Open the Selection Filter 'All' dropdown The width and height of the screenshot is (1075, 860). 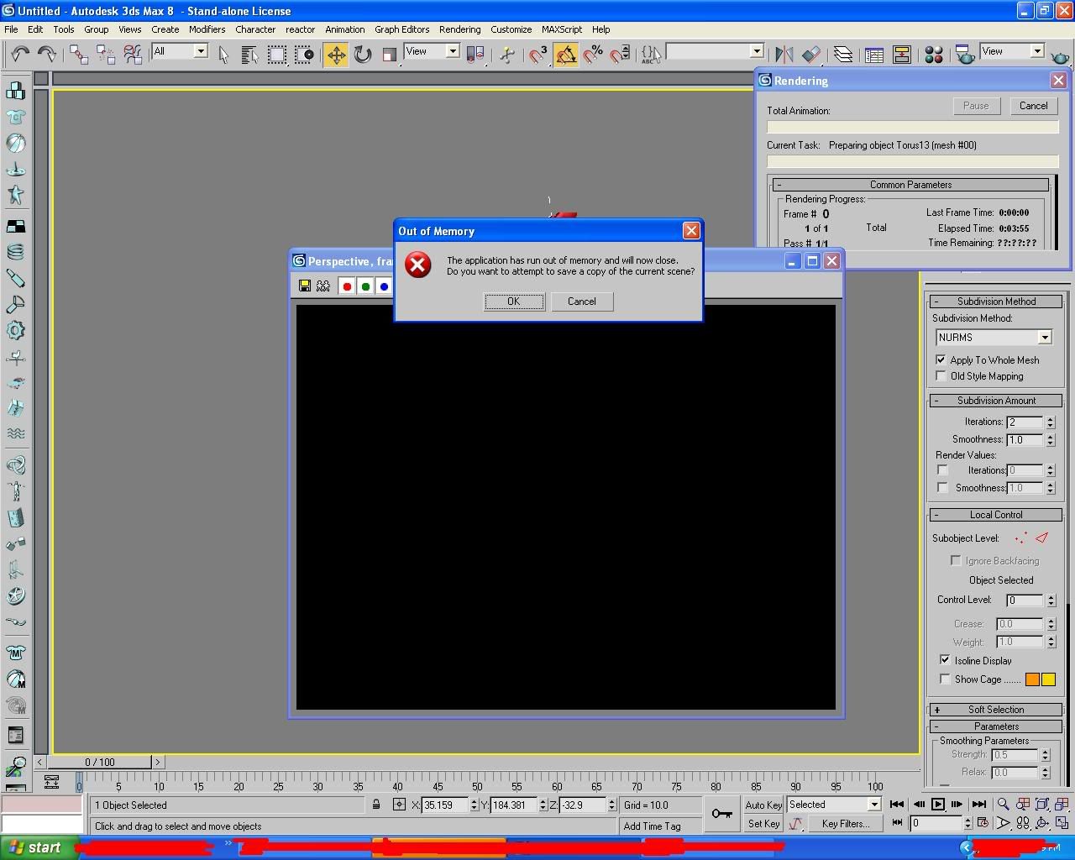tap(201, 51)
